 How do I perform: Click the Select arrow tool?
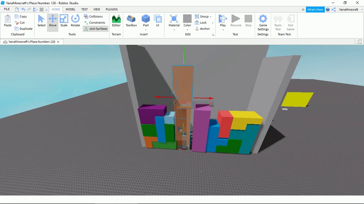(42, 21)
